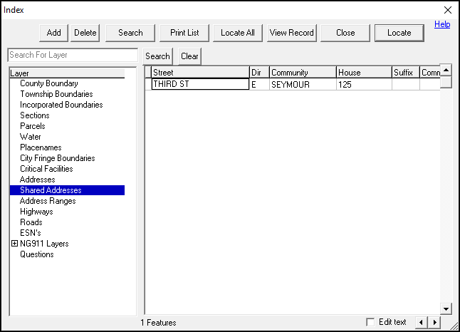Click the Add button
Screen dimensions: 460x332
tap(54, 33)
